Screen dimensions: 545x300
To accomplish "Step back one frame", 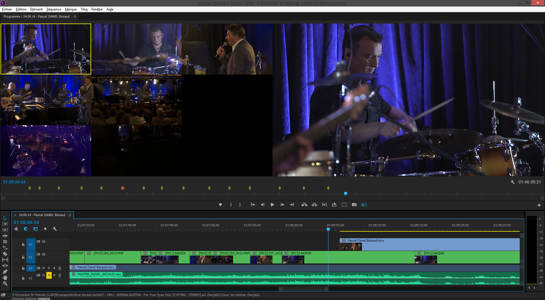I will pyautogui.click(x=263, y=205).
